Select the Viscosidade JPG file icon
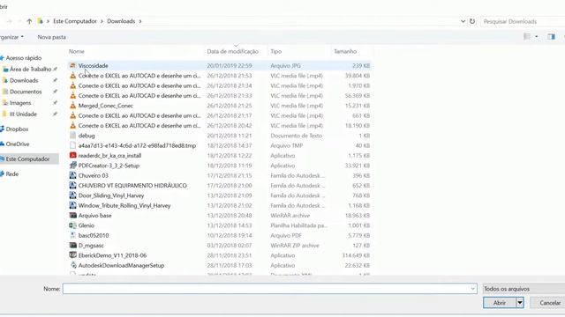The image size is (565, 317). click(x=72, y=65)
